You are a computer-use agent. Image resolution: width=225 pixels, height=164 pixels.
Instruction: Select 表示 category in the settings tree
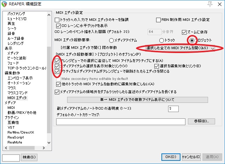tap(8, 48)
